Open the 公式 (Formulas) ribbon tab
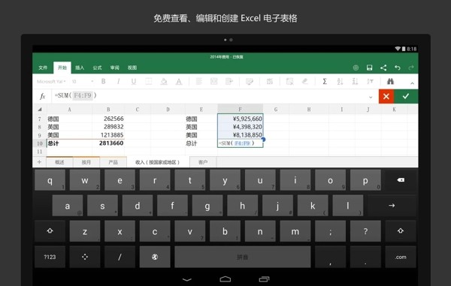Screen dimensions: 451x286 pos(97,68)
